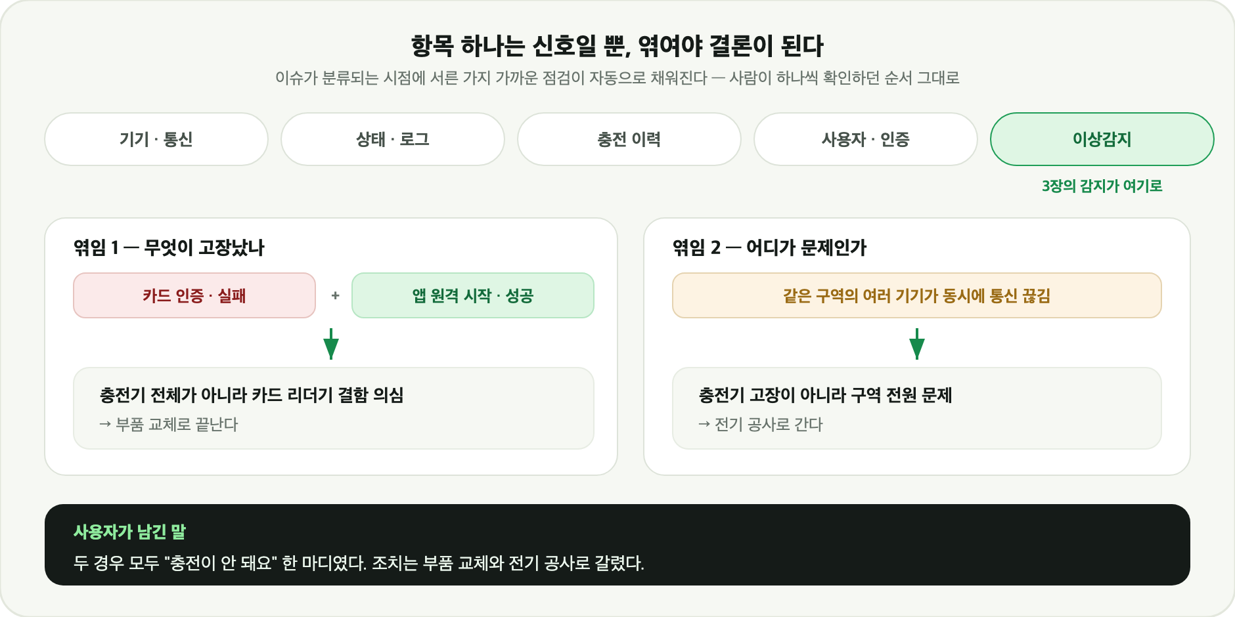Select the red 카드 인증 · 실패 chip
The image size is (1235, 617).
(x=194, y=295)
